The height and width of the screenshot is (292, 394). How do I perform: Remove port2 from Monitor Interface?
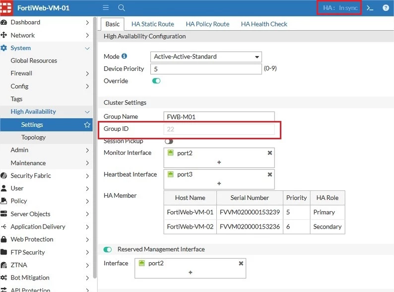click(270, 153)
